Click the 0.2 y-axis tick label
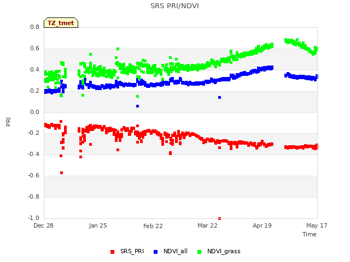Image resolution: width=350 pixels, height=262 pixels. [34, 91]
